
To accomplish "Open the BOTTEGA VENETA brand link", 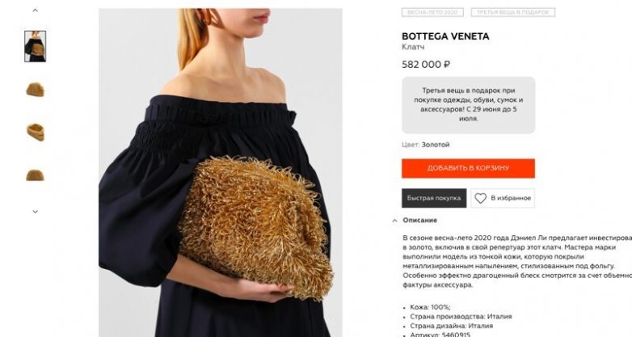I will point(445,36).
